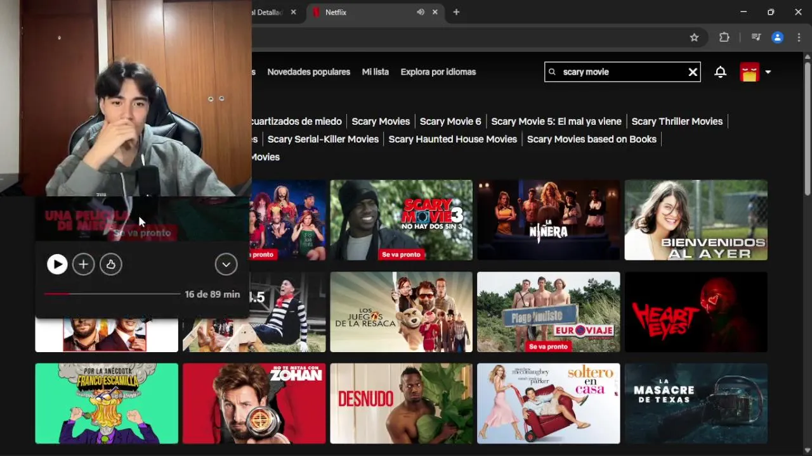Image resolution: width=812 pixels, height=456 pixels.
Task: Open Los Juegos de la Resaca thumbnail
Action: pos(401,312)
